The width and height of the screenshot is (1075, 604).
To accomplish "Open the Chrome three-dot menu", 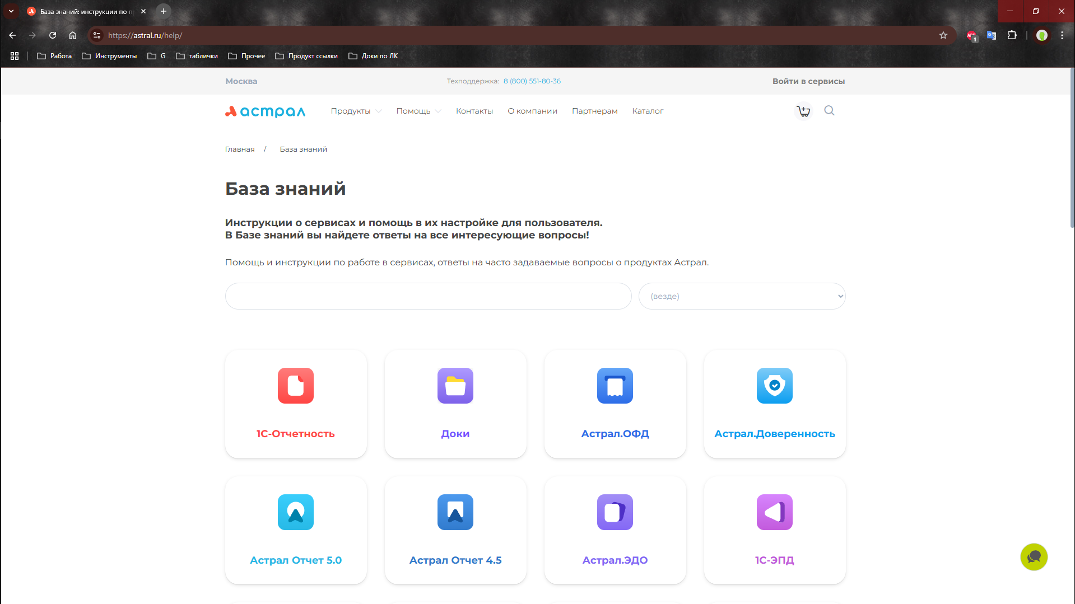I will [x=1062, y=35].
